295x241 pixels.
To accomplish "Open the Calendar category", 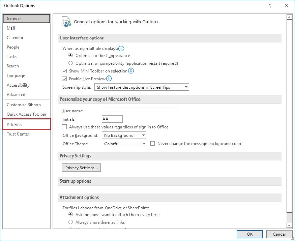I will tap(26, 38).
